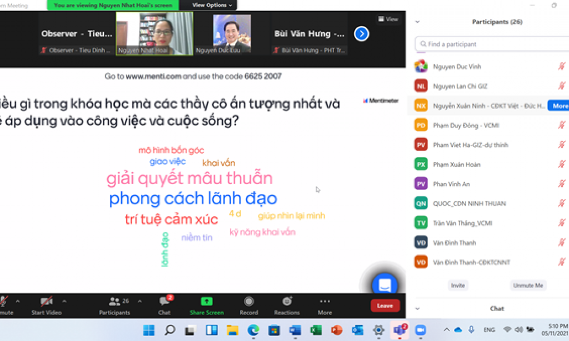The width and height of the screenshot is (569, 341).
Task: Open the View layout menu
Action: 388,19
